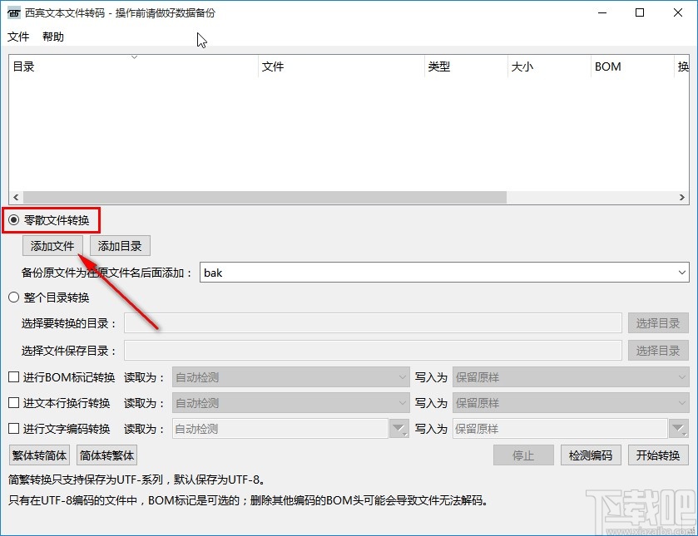Select the 零散文件转换 radio option

coord(13,219)
